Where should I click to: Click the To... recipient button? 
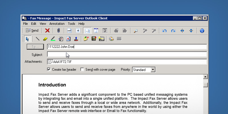coord(35,47)
